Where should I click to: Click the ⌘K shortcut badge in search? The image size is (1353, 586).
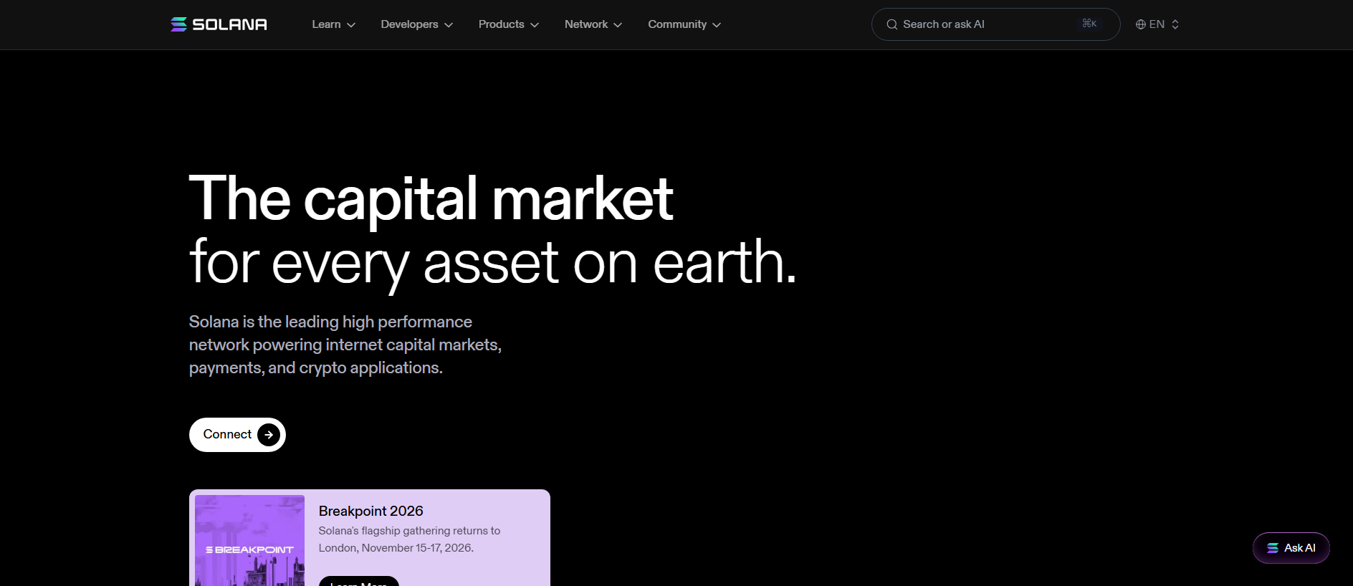click(x=1089, y=24)
